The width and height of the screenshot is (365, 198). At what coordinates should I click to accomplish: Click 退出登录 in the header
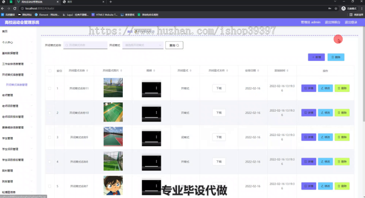click(x=351, y=22)
